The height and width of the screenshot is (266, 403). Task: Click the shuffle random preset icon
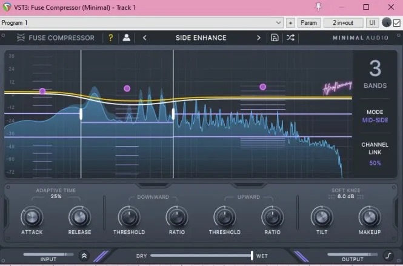click(290, 38)
